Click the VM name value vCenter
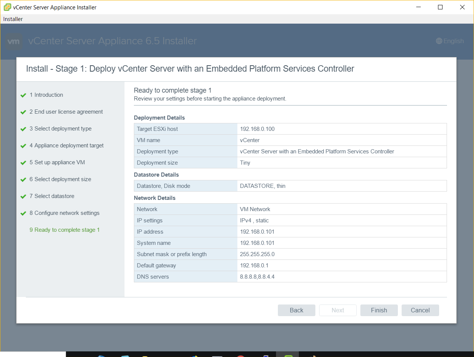Viewport: 474px width, 357px height. (250, 140)
